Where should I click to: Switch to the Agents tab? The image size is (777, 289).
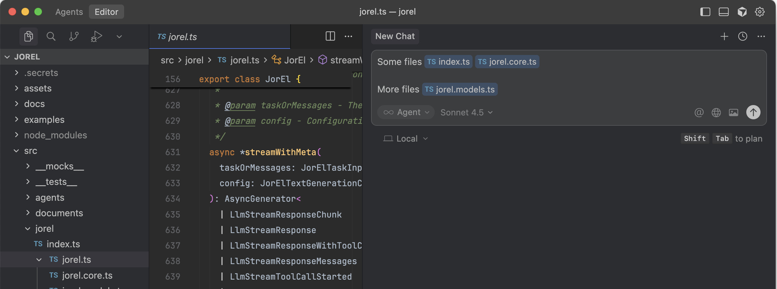(x=69, y=12)
